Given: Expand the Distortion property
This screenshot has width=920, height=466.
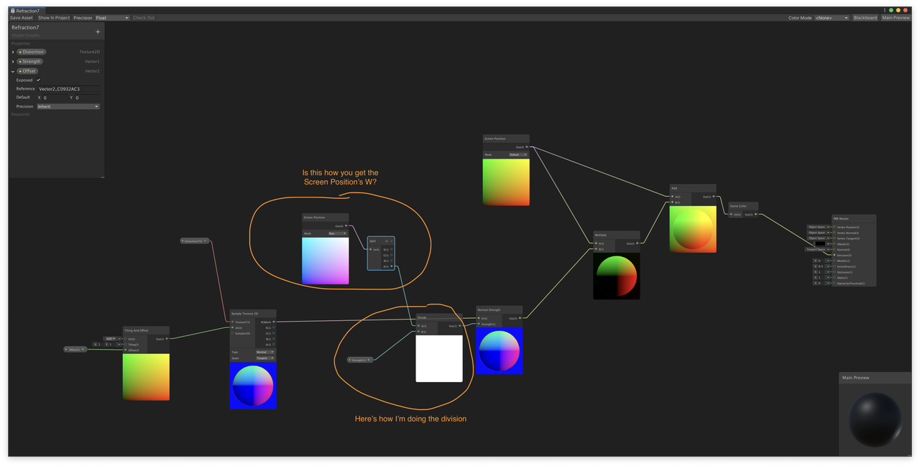Looking at the screenshot, I should pyautogui.click(x=13, y=52).
